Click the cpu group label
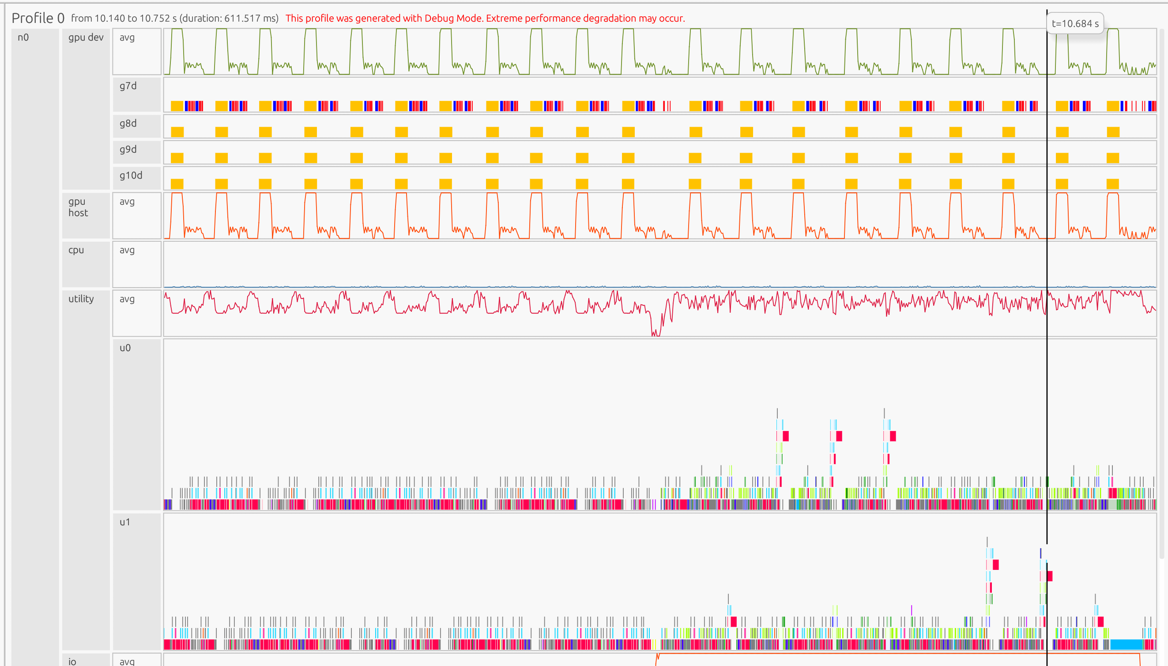 [x=76, y=250]
